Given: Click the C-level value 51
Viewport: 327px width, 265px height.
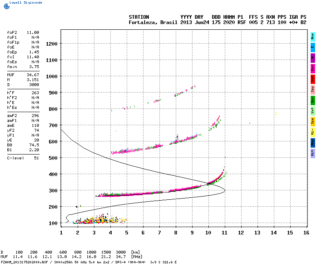Looking at the screenshot, I should [x=36, y=158].
